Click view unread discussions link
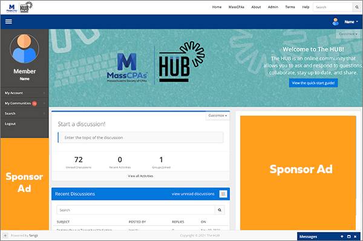The height and width of the screenshot is (241, 363). point(193,194)
